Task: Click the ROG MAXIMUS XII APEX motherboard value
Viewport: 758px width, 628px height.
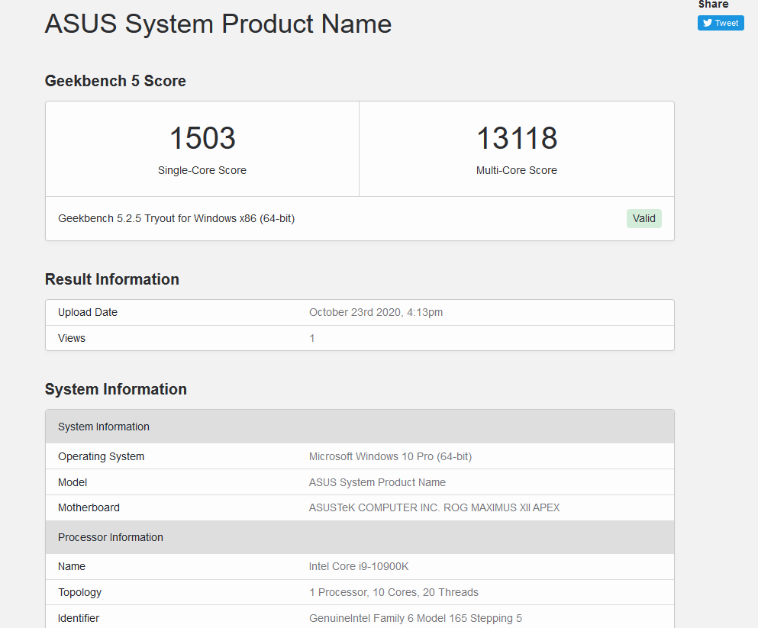Action: pos(434,507)
